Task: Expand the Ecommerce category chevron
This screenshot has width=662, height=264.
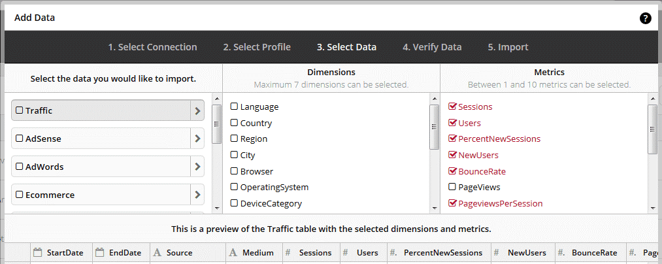Action: 197,195
